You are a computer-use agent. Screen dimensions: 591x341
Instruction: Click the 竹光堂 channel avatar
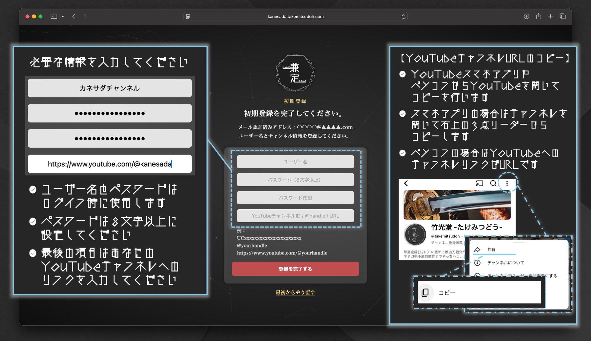414,235
